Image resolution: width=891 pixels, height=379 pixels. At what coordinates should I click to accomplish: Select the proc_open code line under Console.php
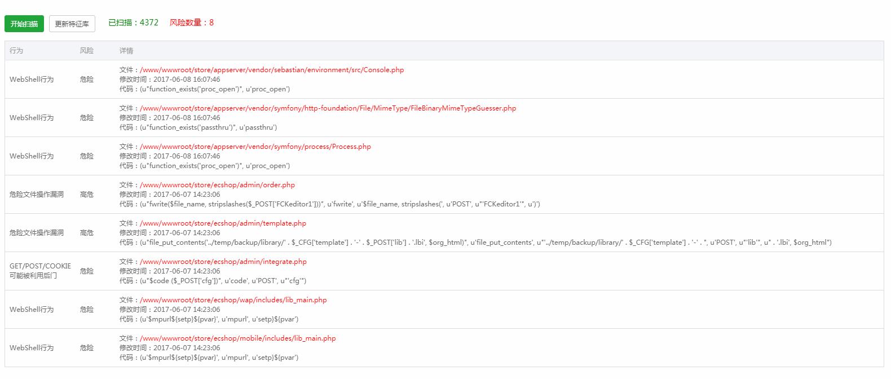click(x=205, y=89)
